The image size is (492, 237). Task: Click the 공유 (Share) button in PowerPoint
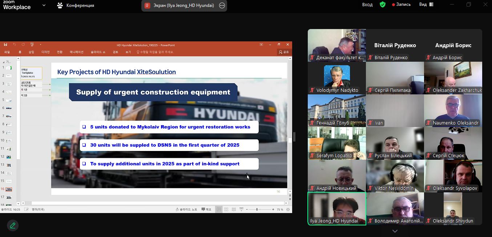tap(284, 52)
